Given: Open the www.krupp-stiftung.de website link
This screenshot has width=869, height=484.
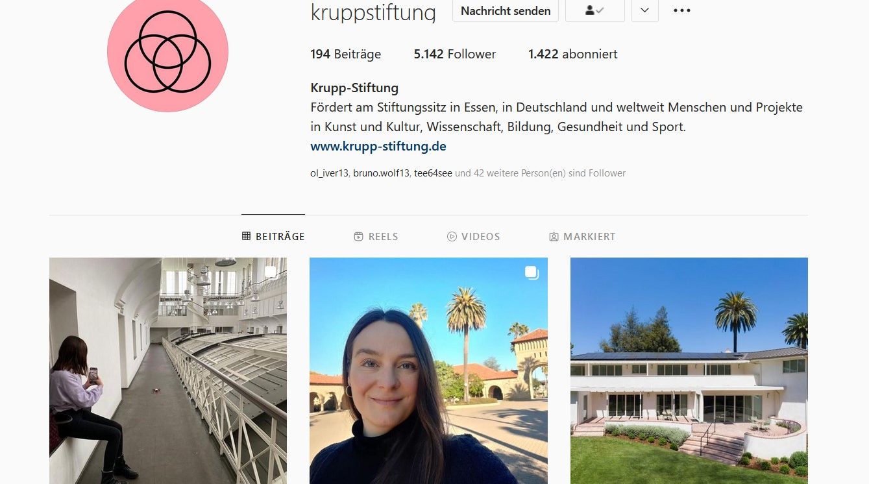Looking at the screenshot, I should (378, 146).
